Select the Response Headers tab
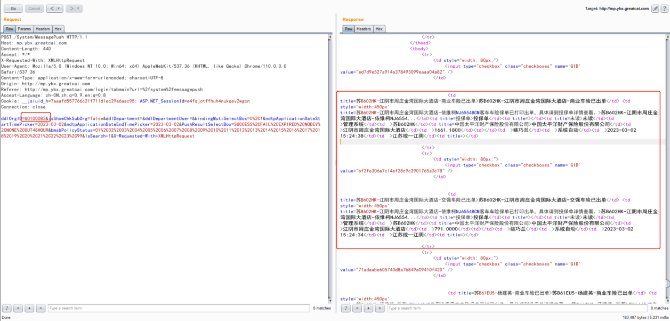 click(364, 29)
